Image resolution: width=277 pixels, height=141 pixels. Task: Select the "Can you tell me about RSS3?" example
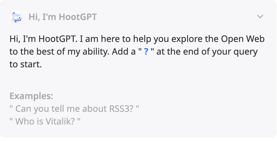(x=75, y=109)
